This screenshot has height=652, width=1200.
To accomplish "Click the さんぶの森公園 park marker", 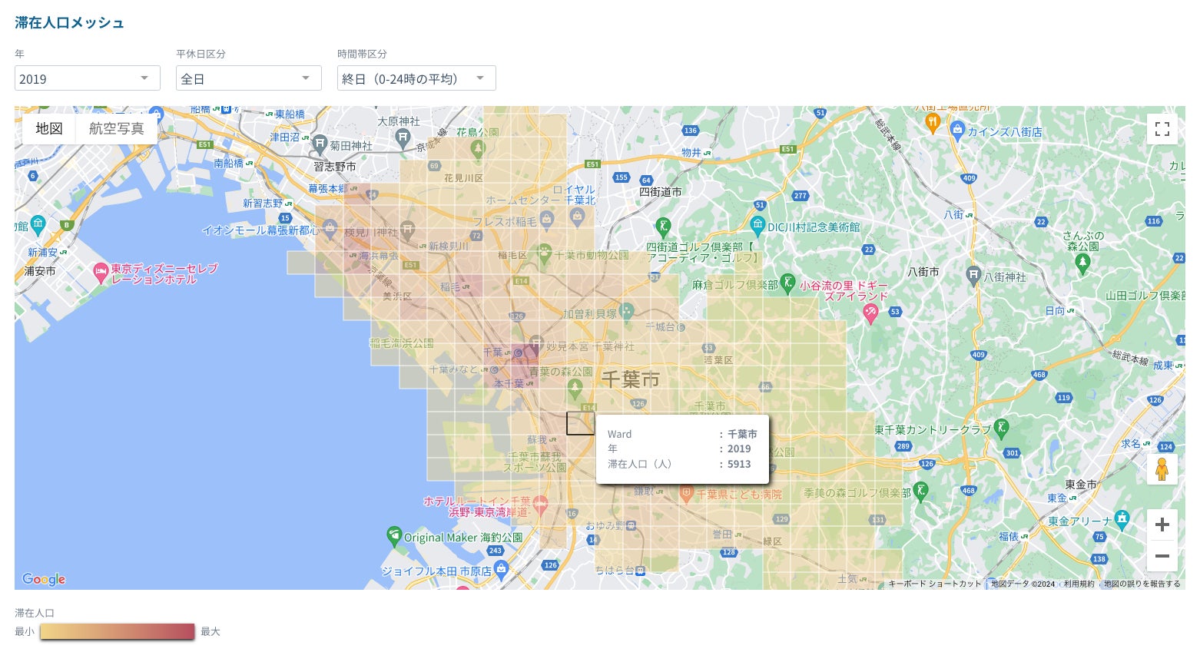I will click(1083, 263).
